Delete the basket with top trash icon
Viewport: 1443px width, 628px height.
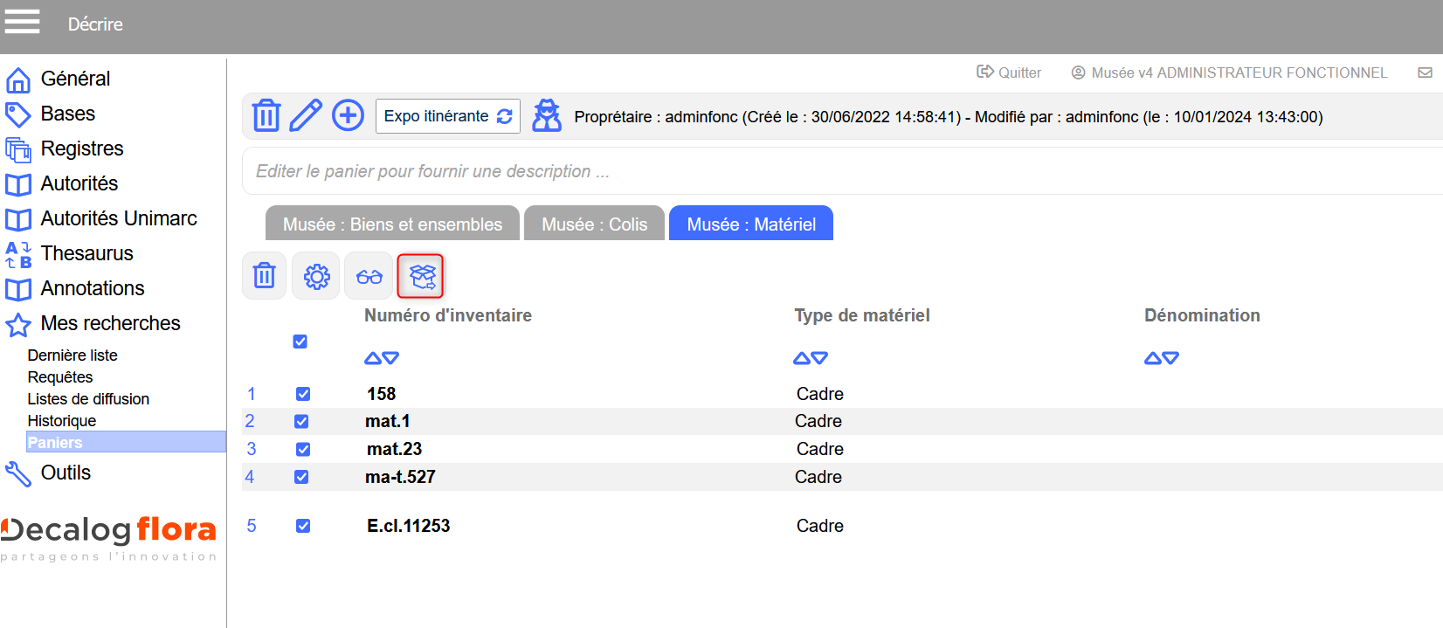click(266, 115)
